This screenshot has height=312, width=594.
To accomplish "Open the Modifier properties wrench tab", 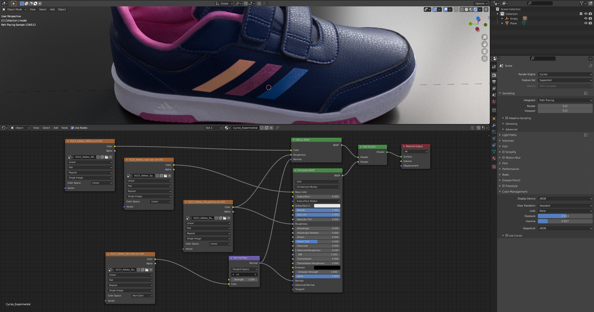I will click(x=494, y=125).
